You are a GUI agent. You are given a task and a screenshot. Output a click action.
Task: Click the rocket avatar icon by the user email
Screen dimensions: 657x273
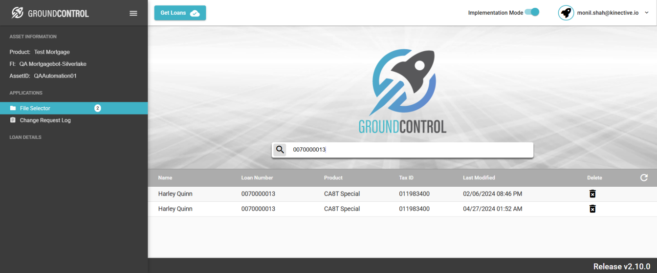[566, 13]
